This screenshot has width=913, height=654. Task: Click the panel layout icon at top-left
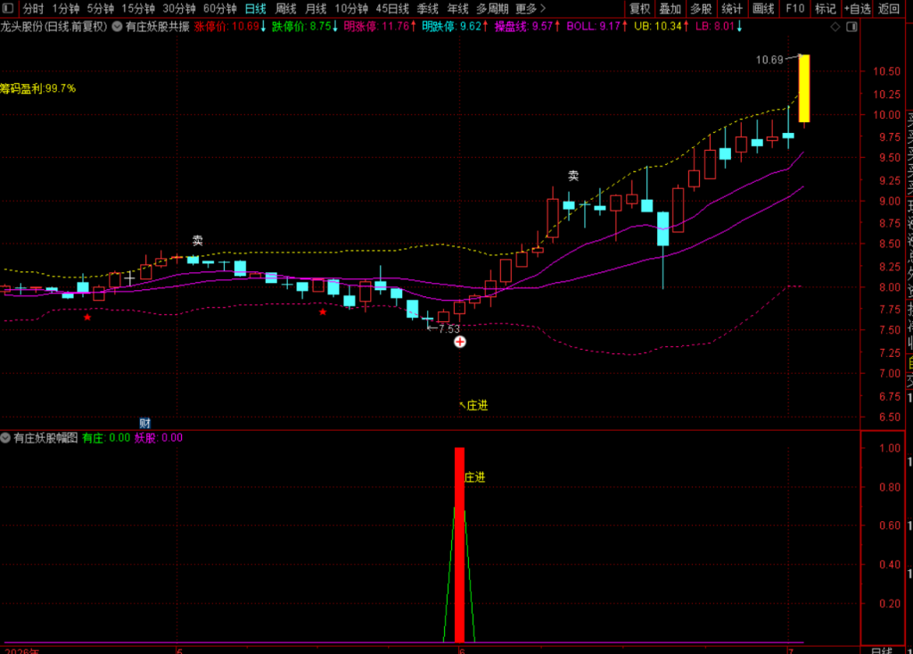(x=8, y=8)
